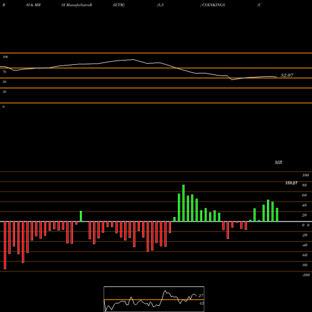
Task: Click the -80 label on MR axis
Action: pos(305,265)
